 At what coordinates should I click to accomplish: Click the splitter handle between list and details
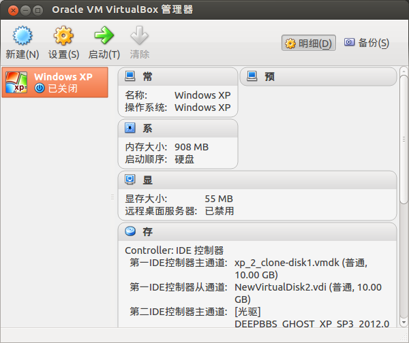(112, 197)
